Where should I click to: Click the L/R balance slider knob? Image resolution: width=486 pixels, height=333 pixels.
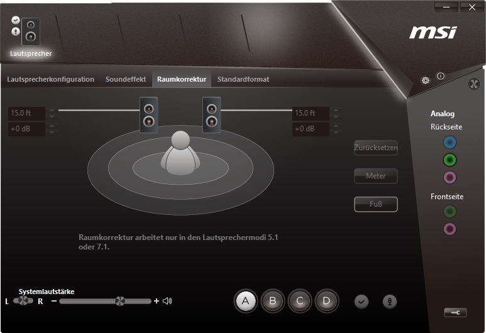coord(23,300)
